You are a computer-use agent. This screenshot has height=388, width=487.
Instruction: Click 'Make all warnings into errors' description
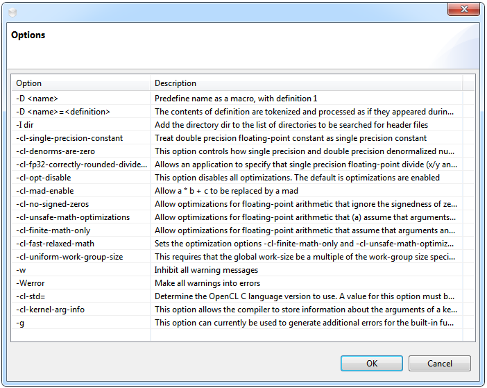click(x=207, y=283)
